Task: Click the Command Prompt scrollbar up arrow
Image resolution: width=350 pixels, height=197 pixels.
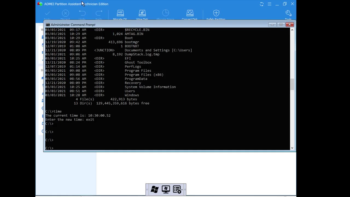Action: [292, 30]
